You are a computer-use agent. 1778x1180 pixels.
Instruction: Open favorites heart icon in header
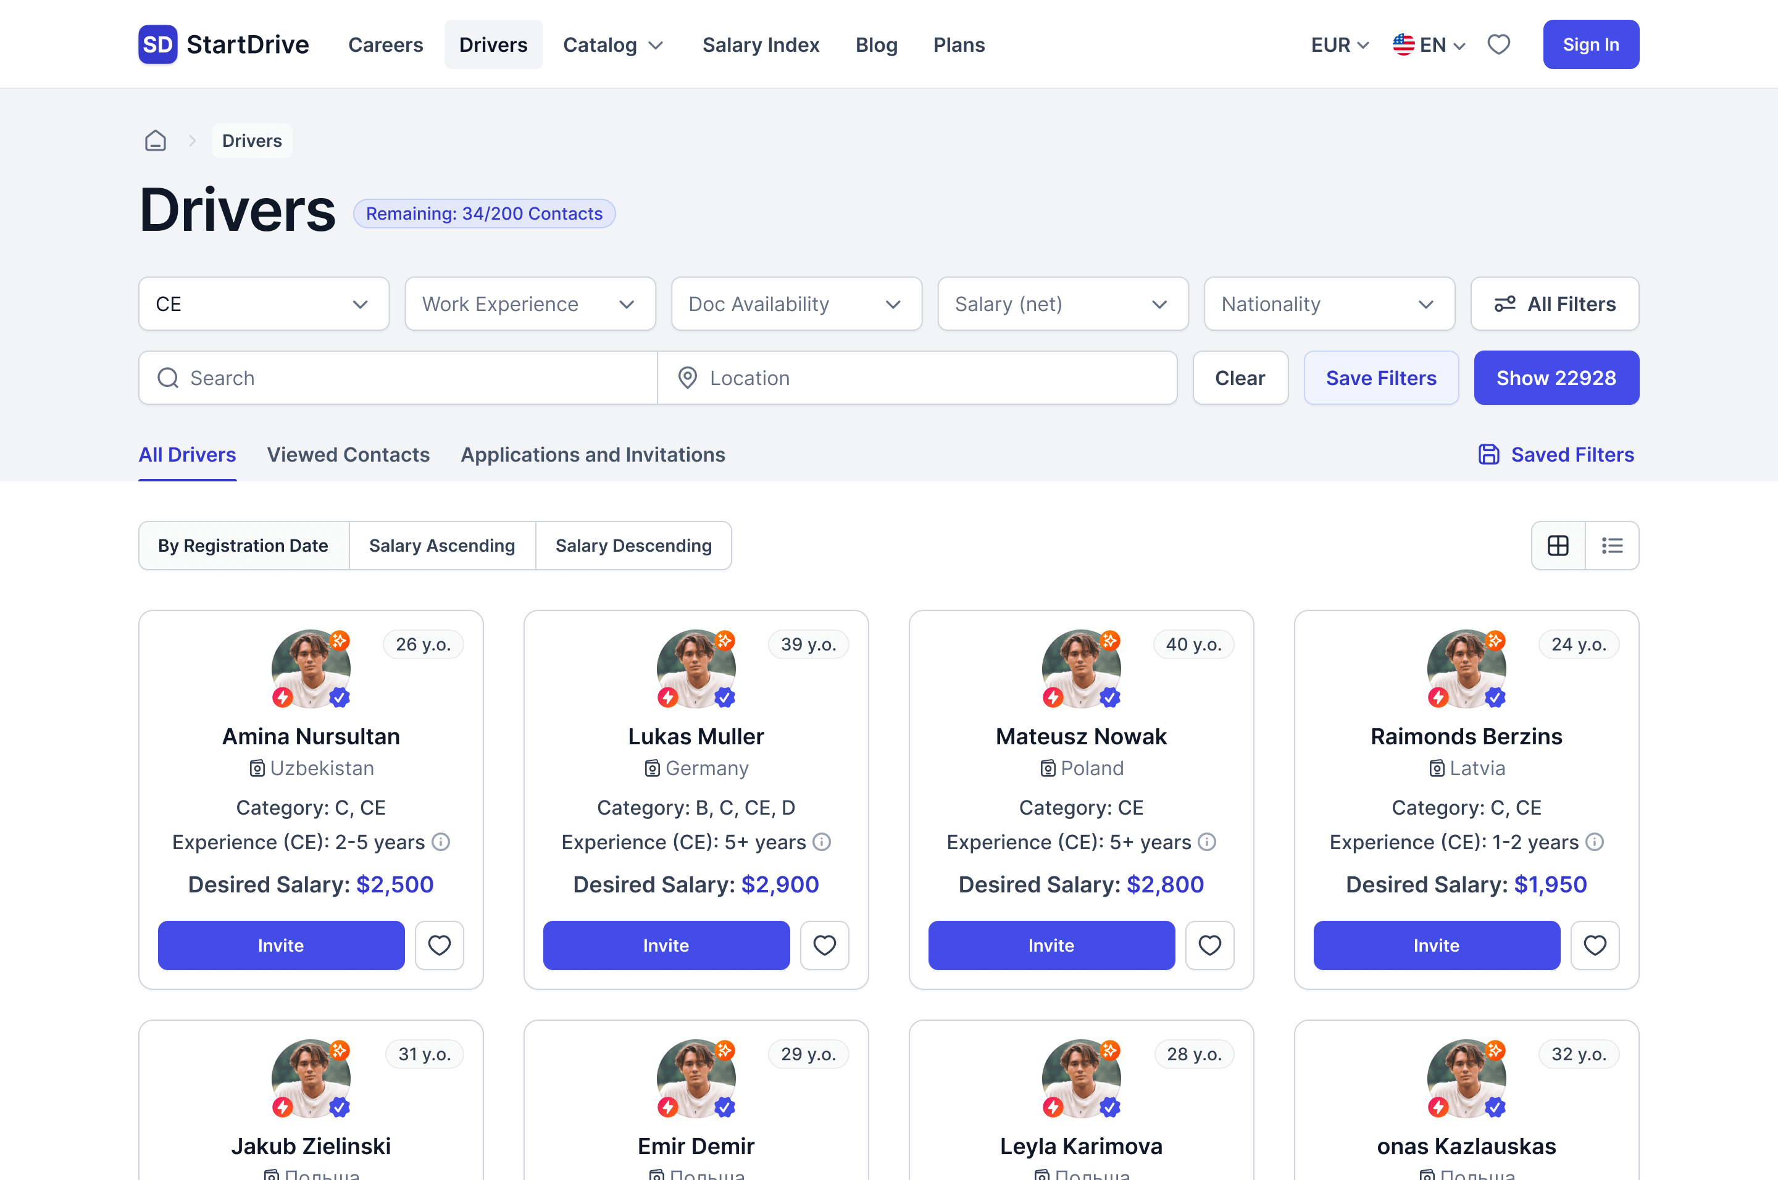tap(1498, 45)
